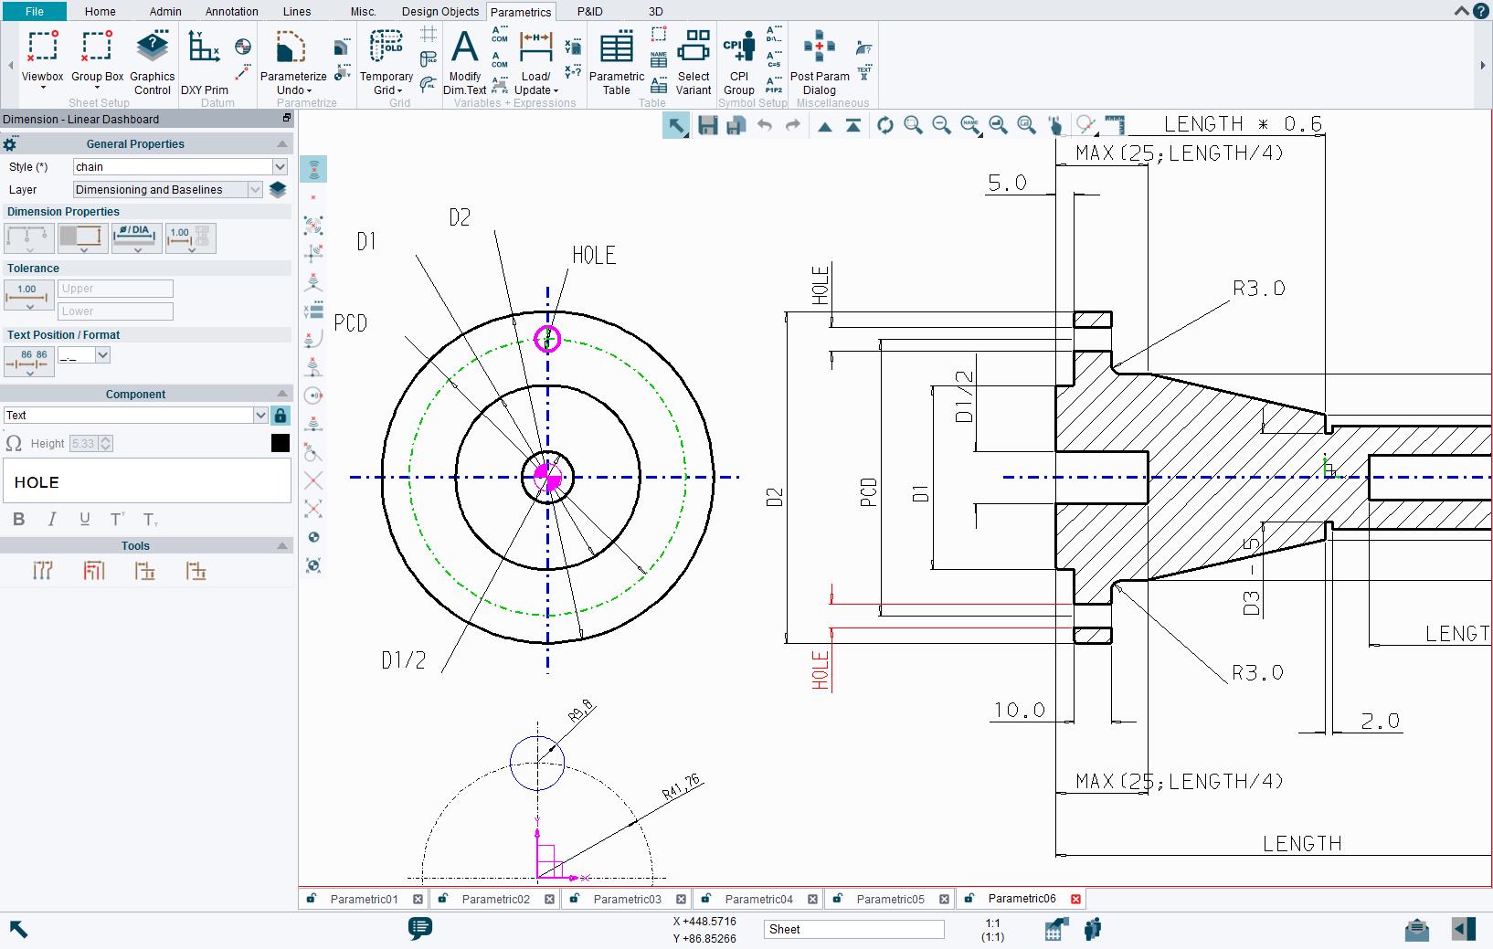Open the P&ID ribbon tab
The image size is (1493, 949).
[x=589, y=11]
